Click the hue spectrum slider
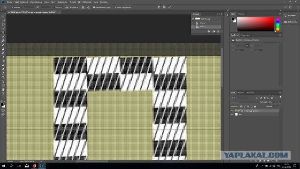 pyautogui.click(x=278, y=24)
